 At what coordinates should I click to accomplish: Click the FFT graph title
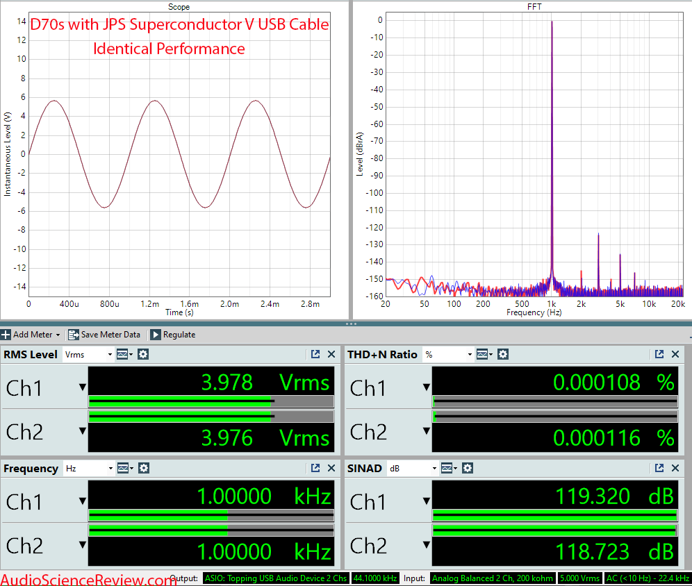tap(534, 7)
